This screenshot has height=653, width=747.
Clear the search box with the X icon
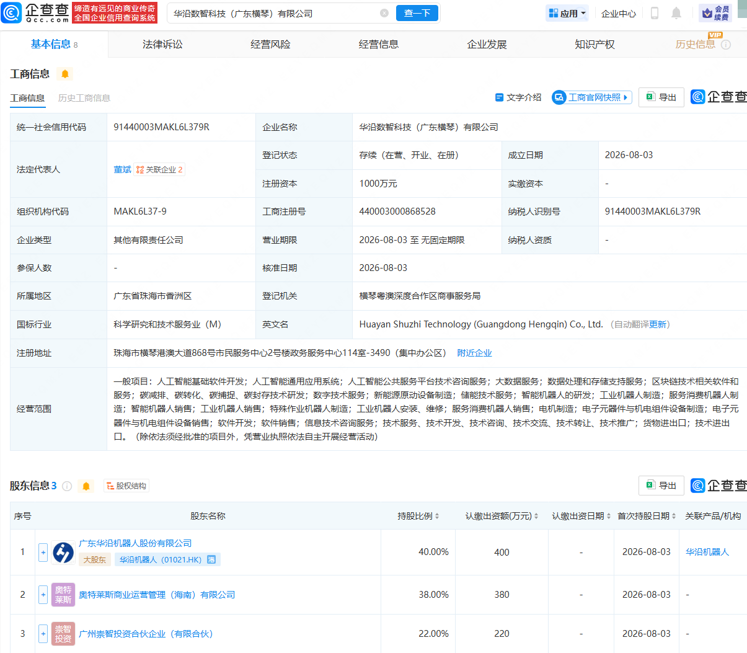[x=384, y=13]
